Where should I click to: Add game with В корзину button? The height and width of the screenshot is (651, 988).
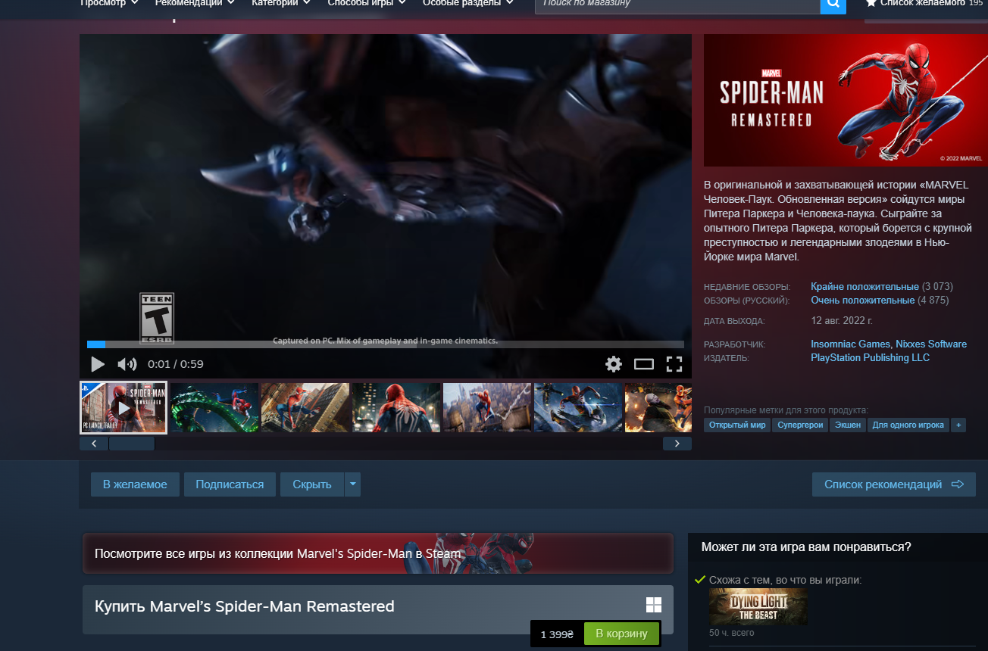coord(622,634)
